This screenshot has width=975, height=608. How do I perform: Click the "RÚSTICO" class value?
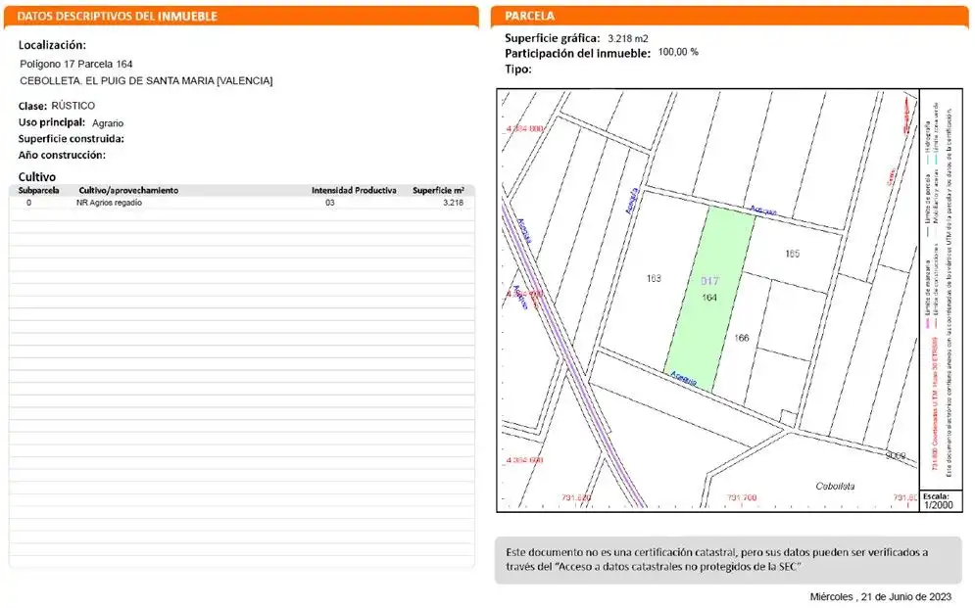73,106
